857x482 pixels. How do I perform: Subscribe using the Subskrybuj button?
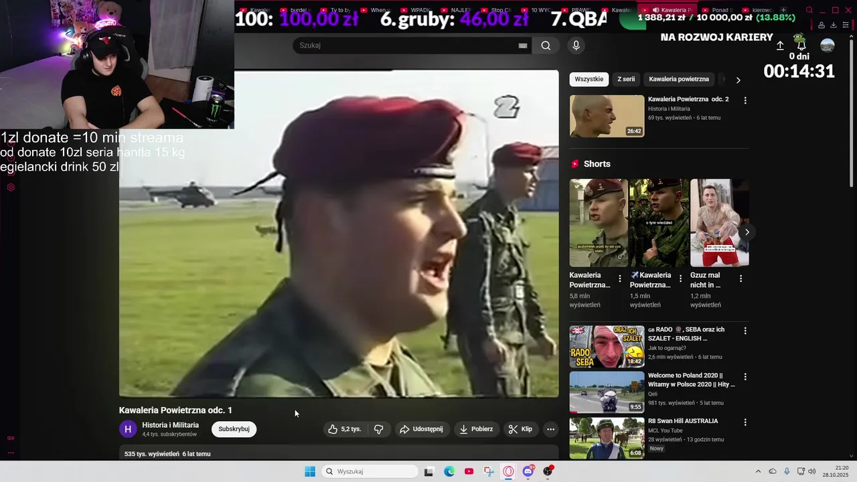[234, 429]
